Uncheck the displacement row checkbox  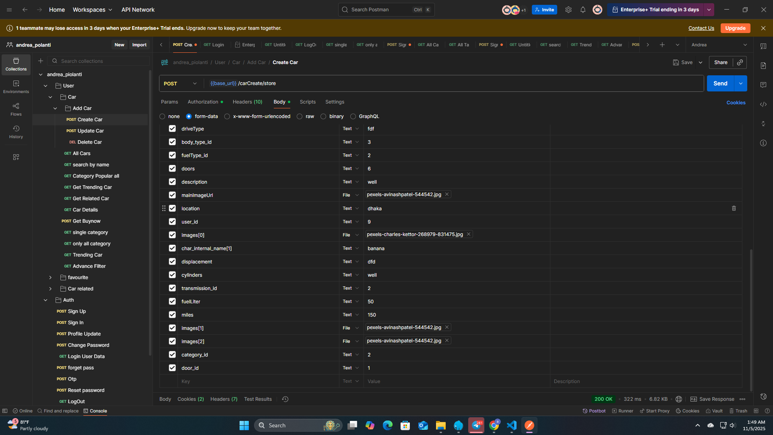[172, 261]
